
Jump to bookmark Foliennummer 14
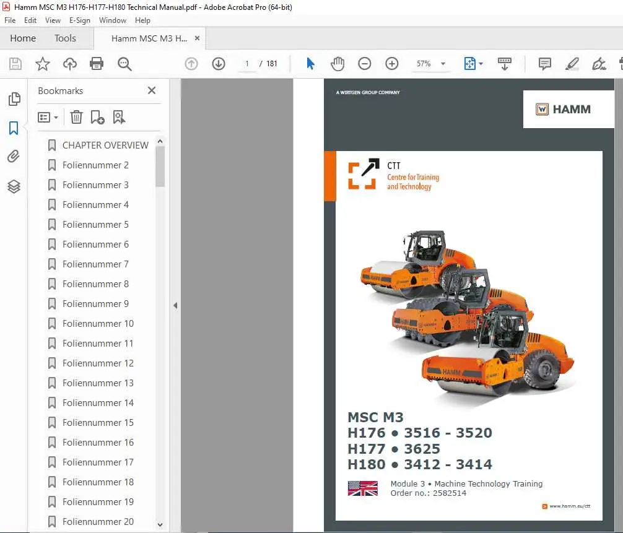pos(98,403)
